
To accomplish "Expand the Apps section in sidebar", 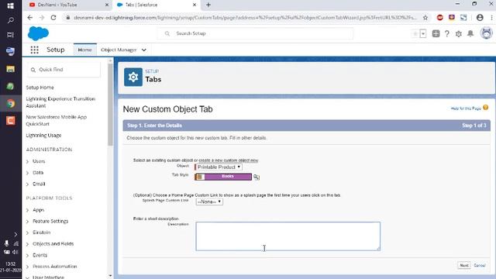I will pos(28,210).
